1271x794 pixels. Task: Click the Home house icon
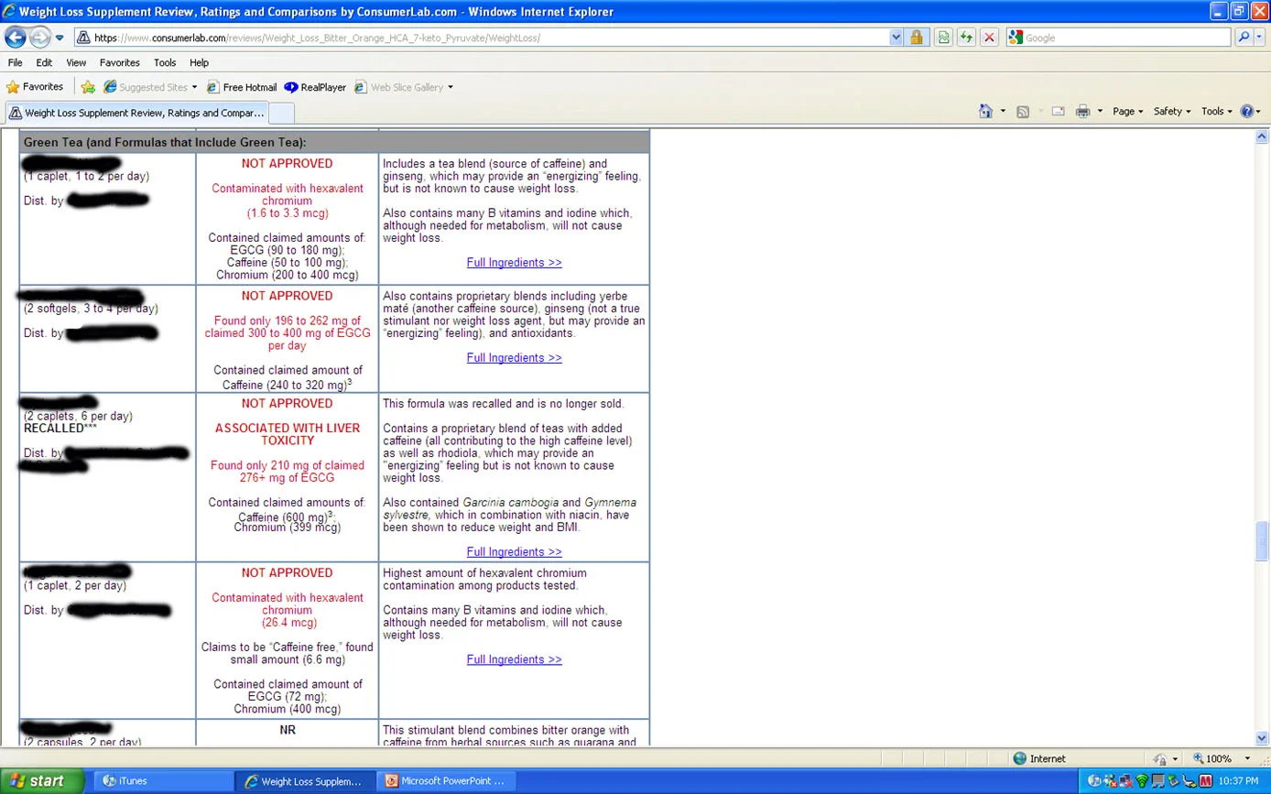pyautogui.click(x=985, y=111)
